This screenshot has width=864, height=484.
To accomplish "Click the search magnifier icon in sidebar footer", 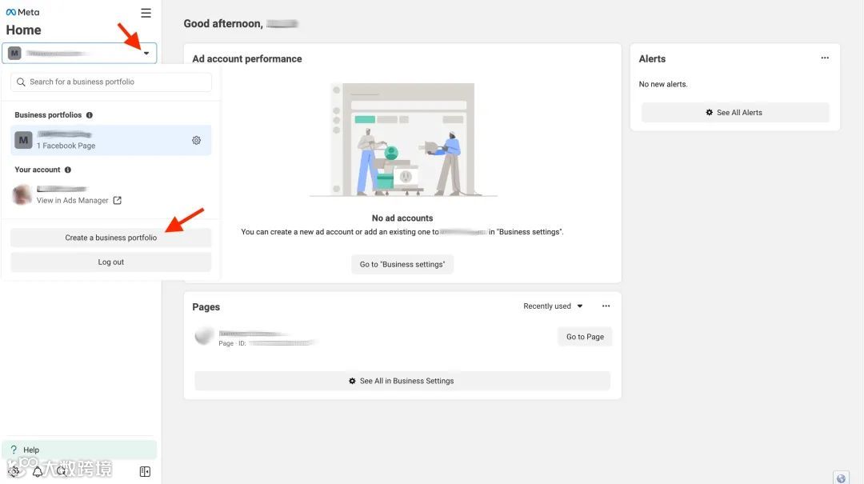I will pyautogui.click(x=61, y=471).
